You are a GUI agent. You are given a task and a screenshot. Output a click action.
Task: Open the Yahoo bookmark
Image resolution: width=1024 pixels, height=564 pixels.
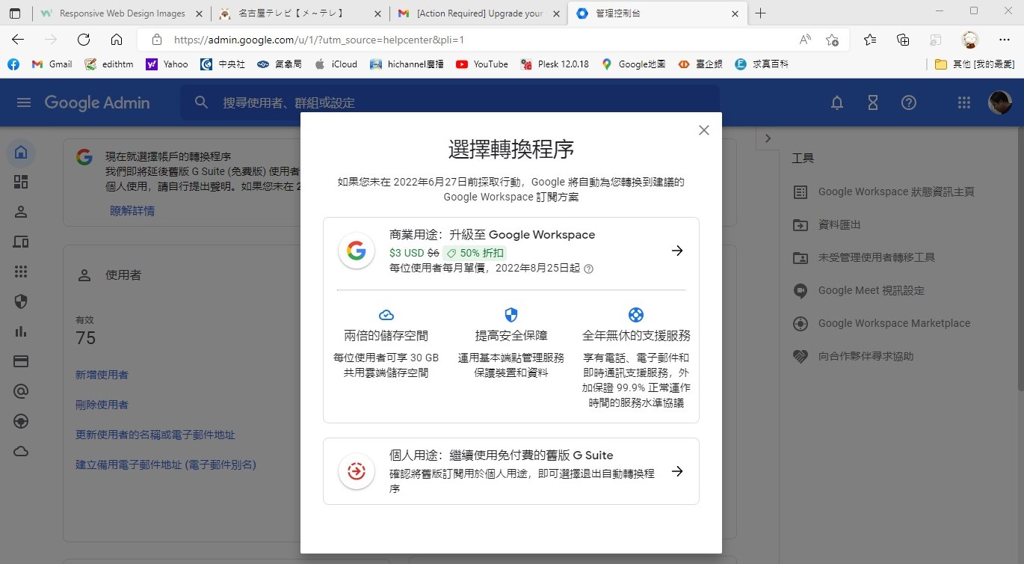tap(167, 64)
